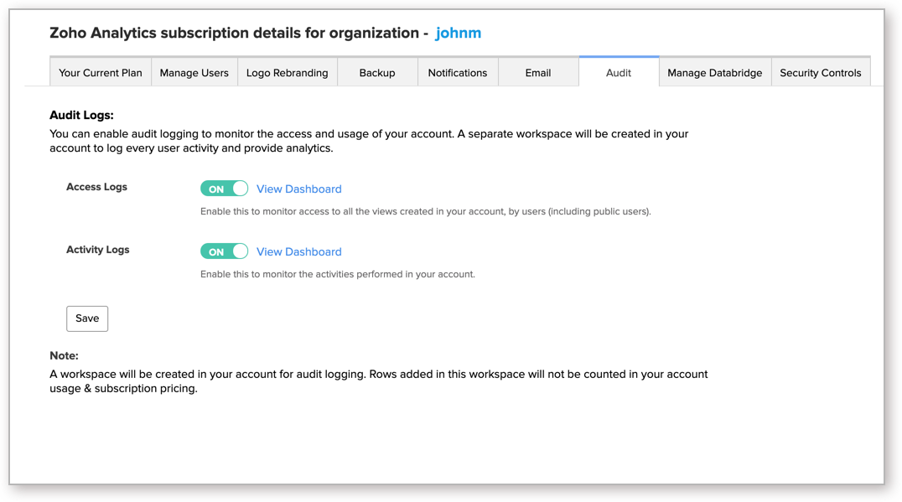Open the Notifications tab
The image size is (902, 502).
pos(458,72)
